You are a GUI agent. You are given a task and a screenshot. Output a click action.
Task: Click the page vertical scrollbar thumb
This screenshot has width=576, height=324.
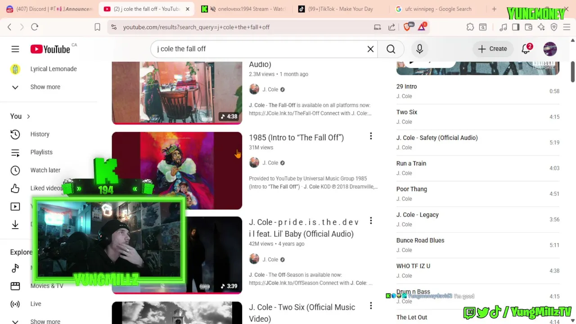pos(573,72)
